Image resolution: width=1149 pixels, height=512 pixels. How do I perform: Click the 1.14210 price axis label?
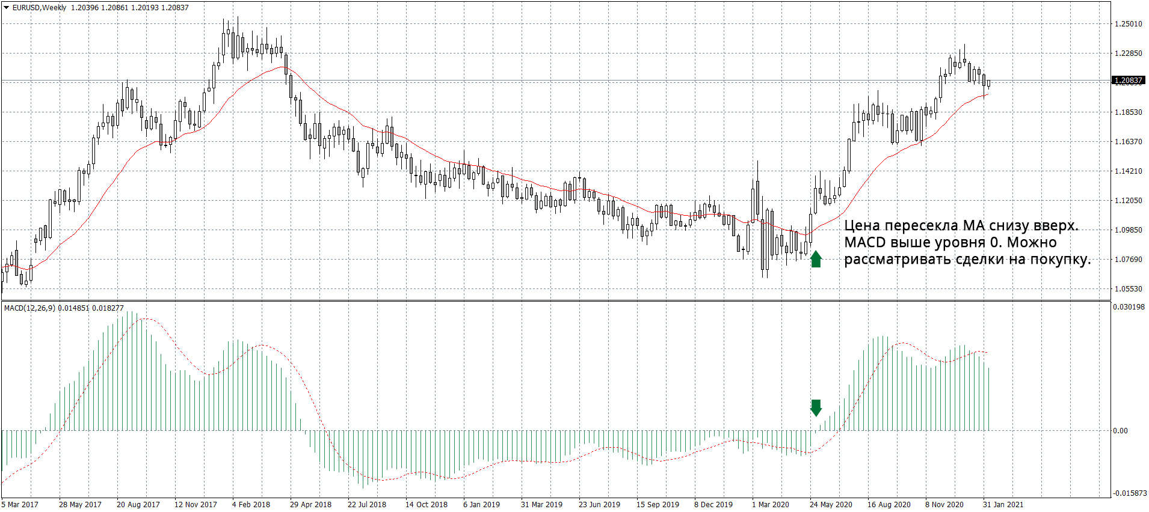click(x=1128, y=171)
